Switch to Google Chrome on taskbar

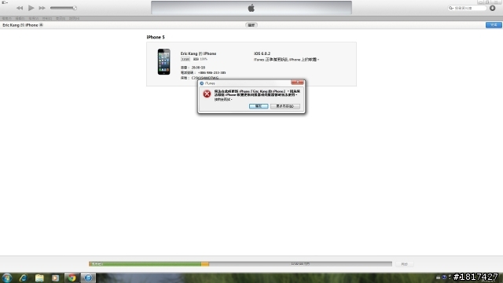(72, 277)
